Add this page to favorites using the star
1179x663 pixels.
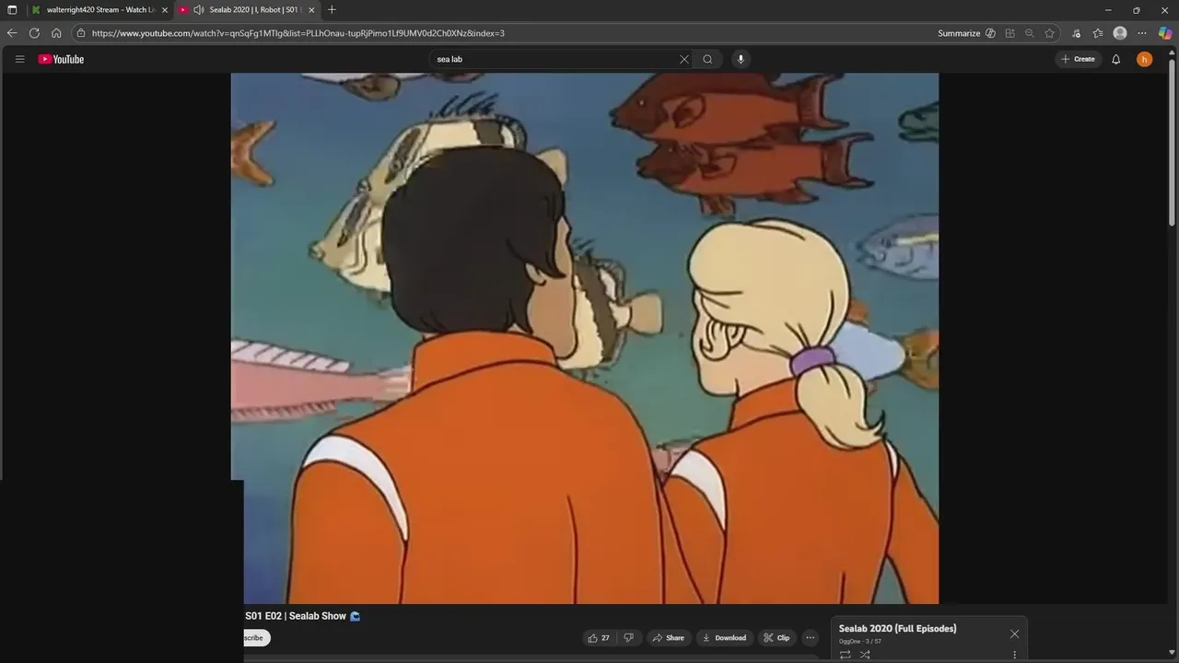(x=1049, y=33)
